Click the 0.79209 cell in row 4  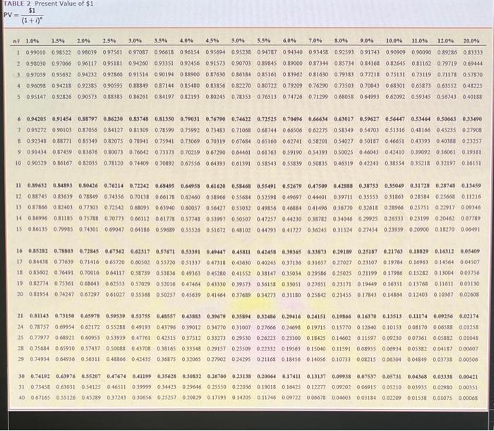[293, 85]
